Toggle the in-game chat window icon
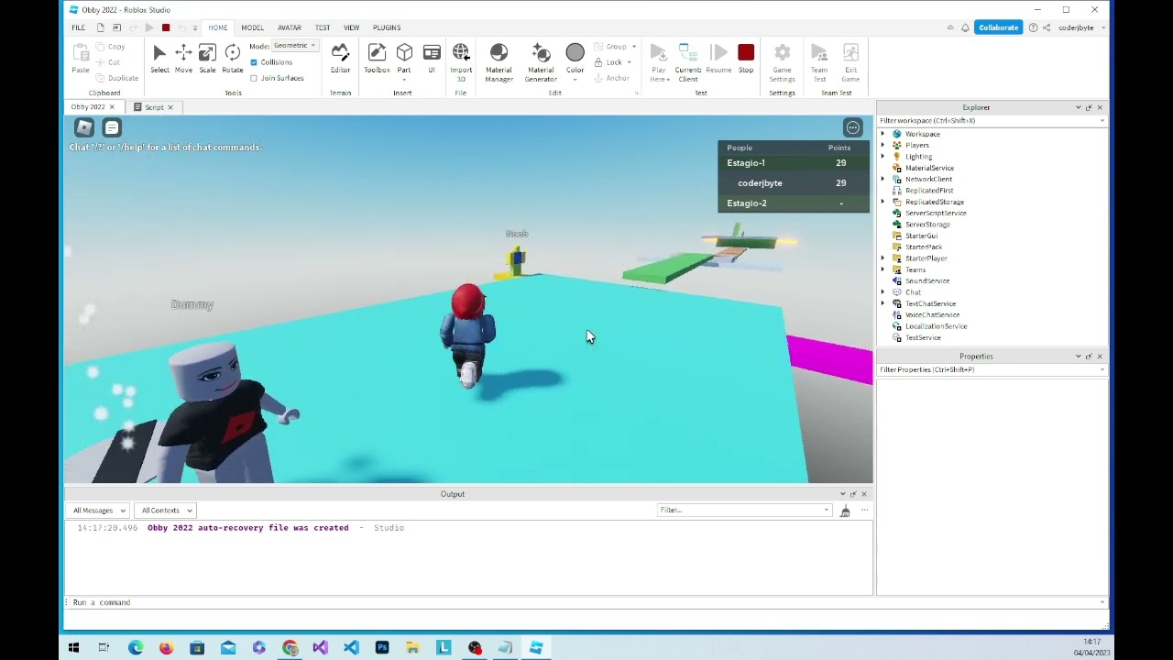 coord(112,127)
